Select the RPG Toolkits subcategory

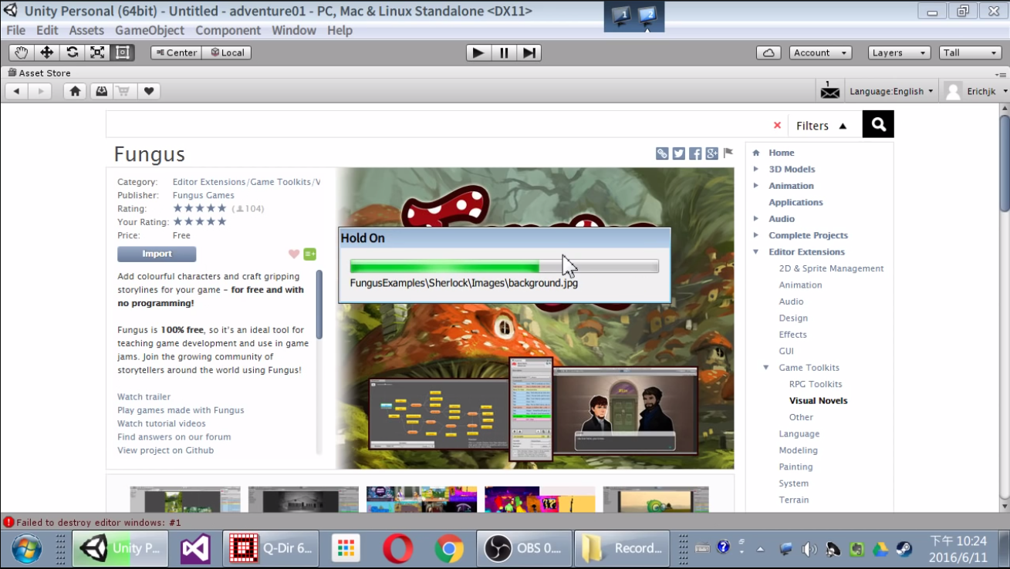click(x=816, y=384)
